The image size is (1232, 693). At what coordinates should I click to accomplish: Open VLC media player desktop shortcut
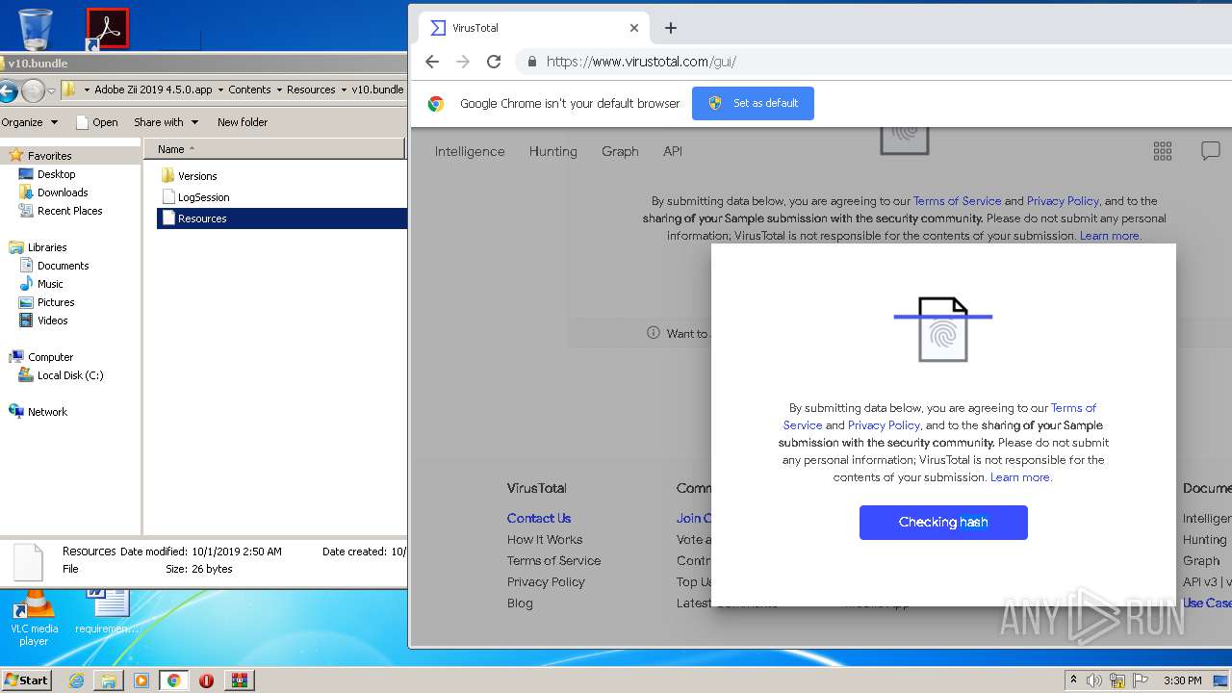[34, 620]
